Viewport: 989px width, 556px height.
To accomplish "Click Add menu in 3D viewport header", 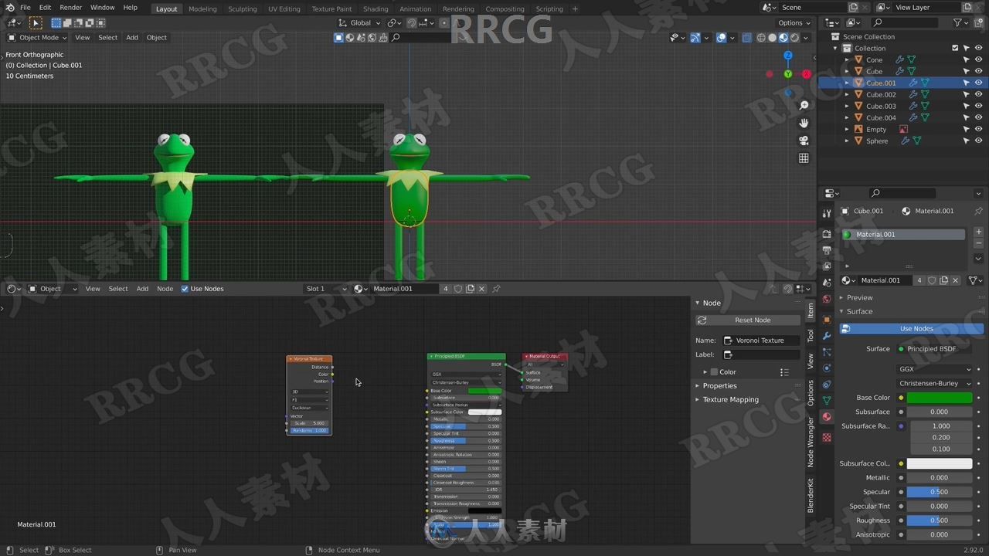I will 132,37.
